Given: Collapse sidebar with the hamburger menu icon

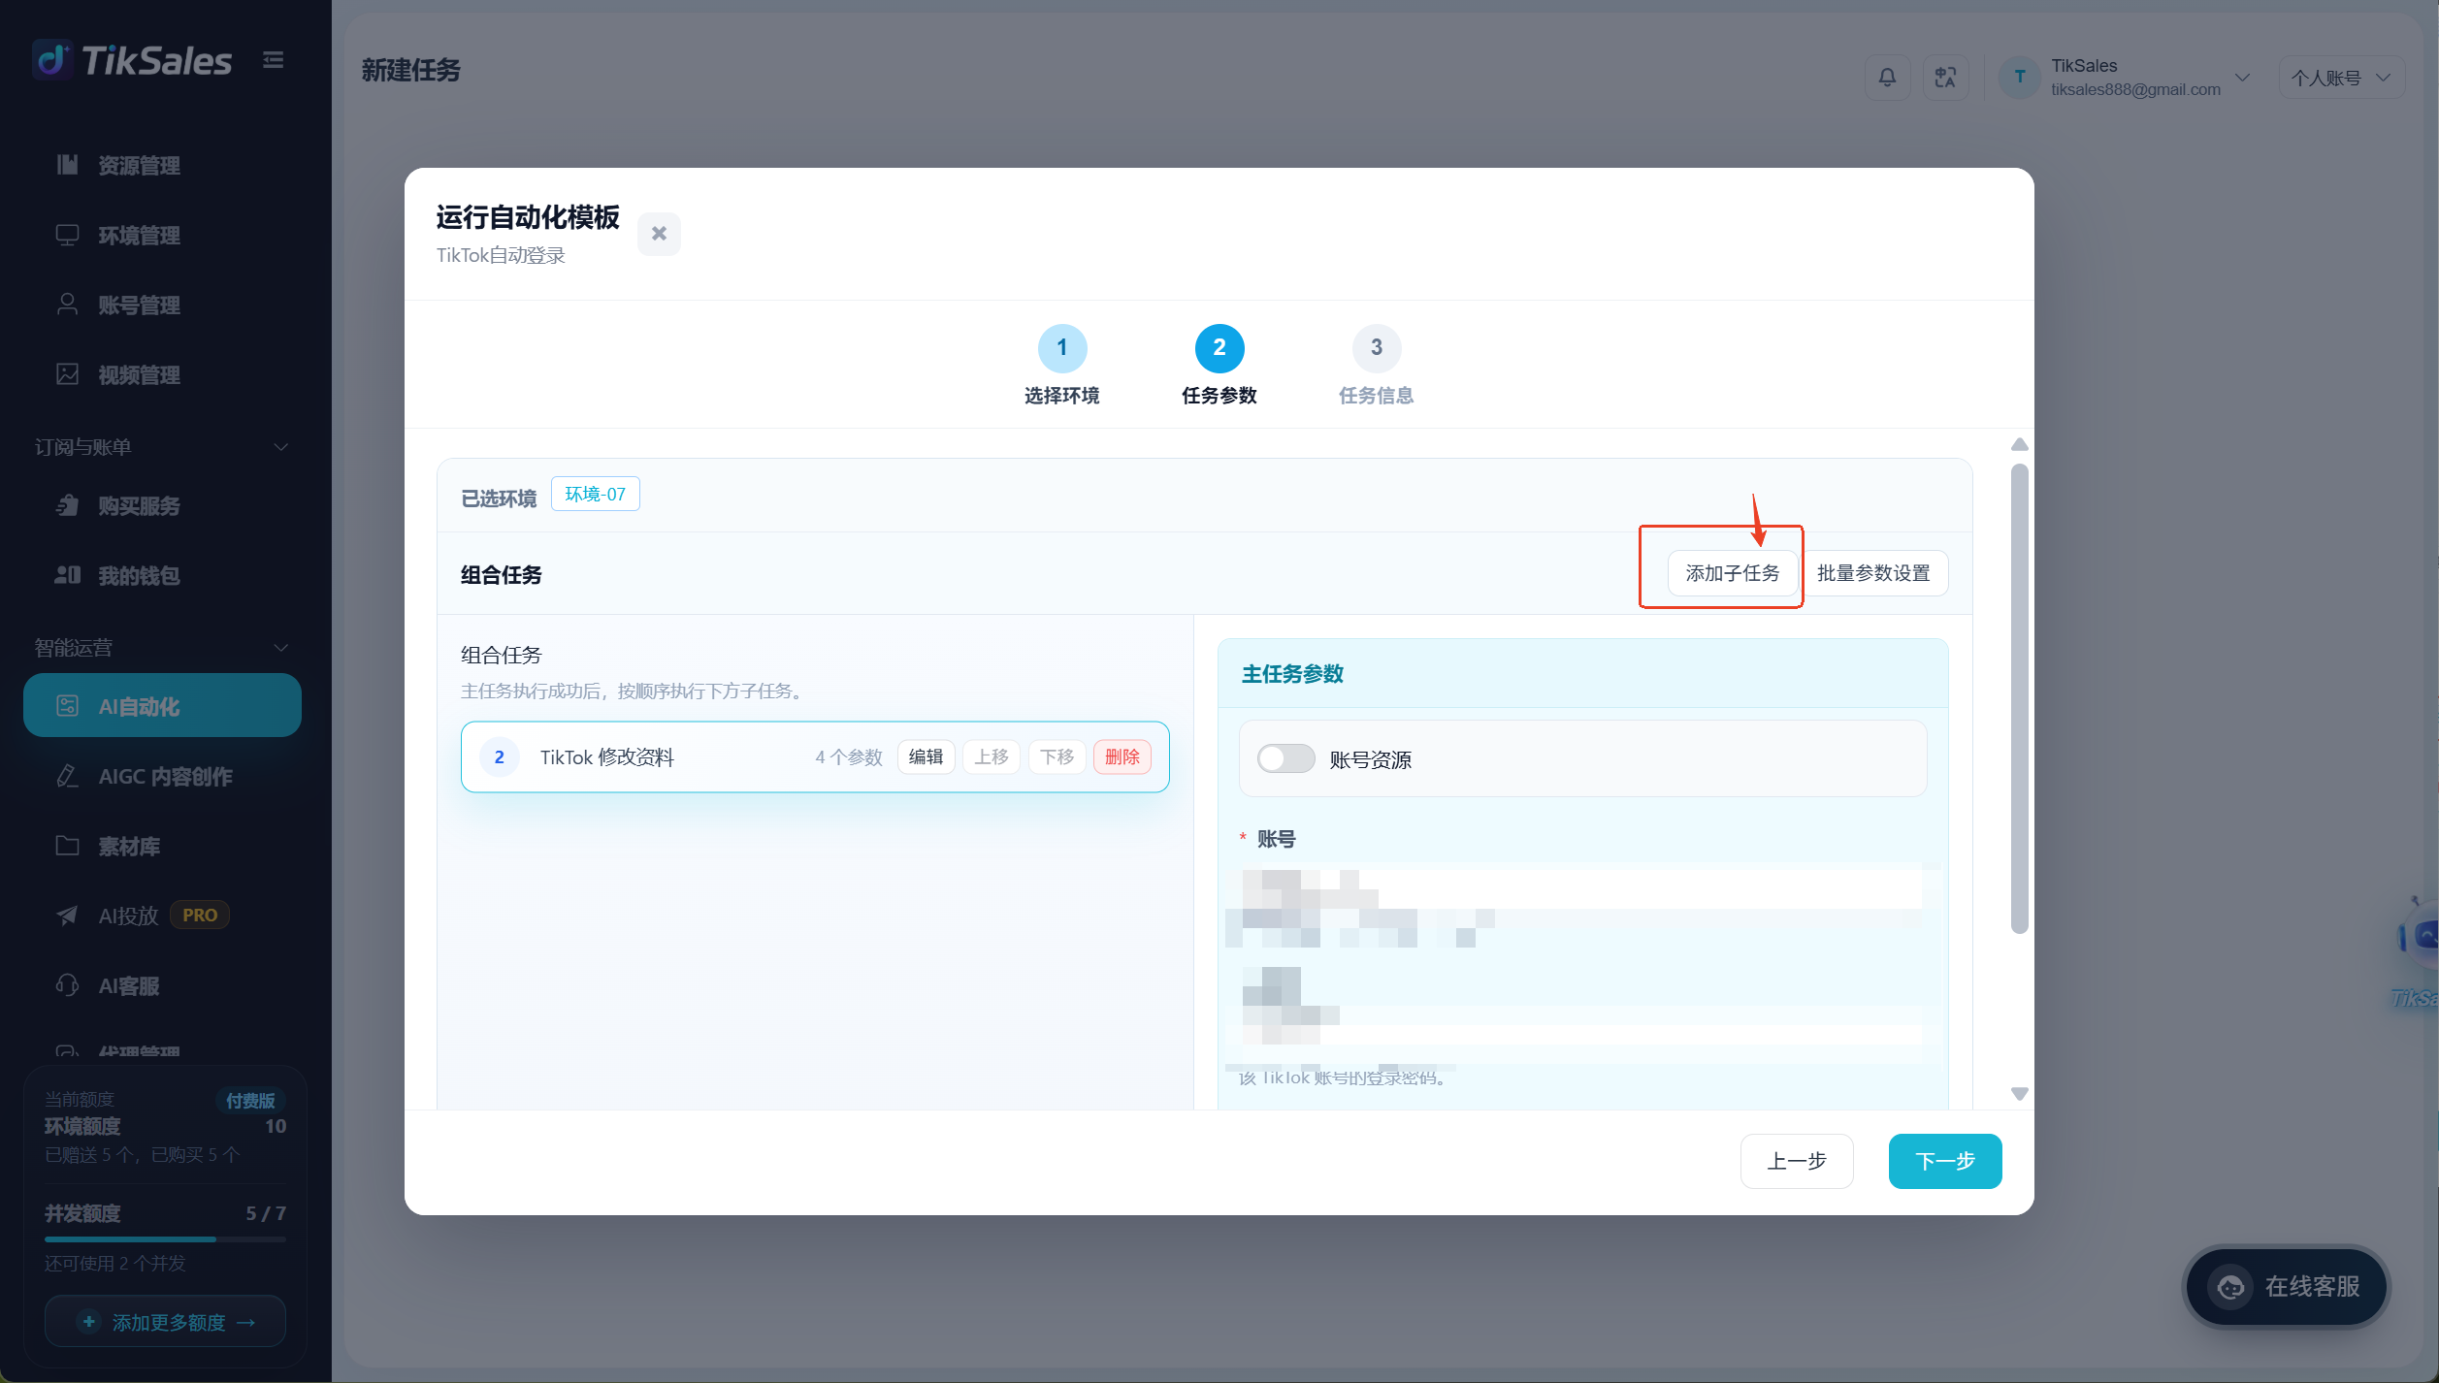Looking at the screenshot, I should (274, 60).
